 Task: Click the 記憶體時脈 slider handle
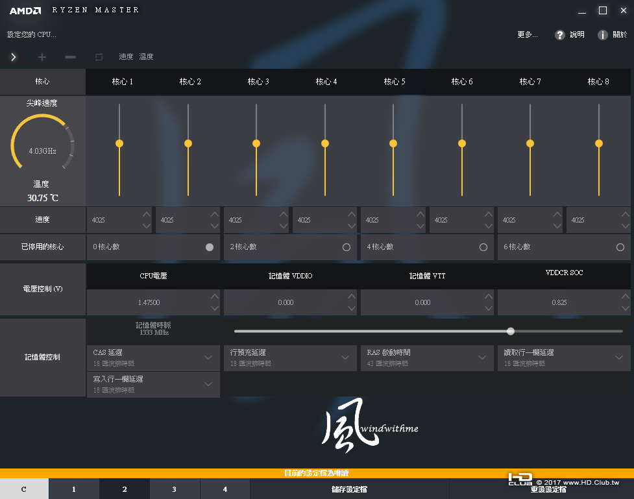coord(511,331)
